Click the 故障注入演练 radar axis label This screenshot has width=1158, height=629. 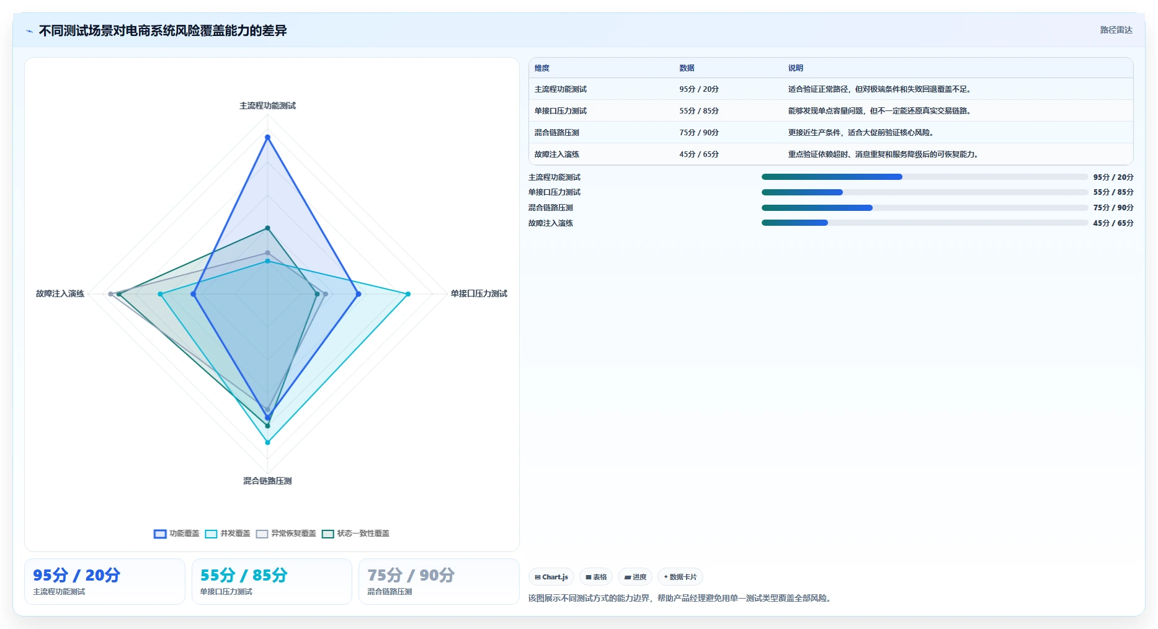point(60,294)
